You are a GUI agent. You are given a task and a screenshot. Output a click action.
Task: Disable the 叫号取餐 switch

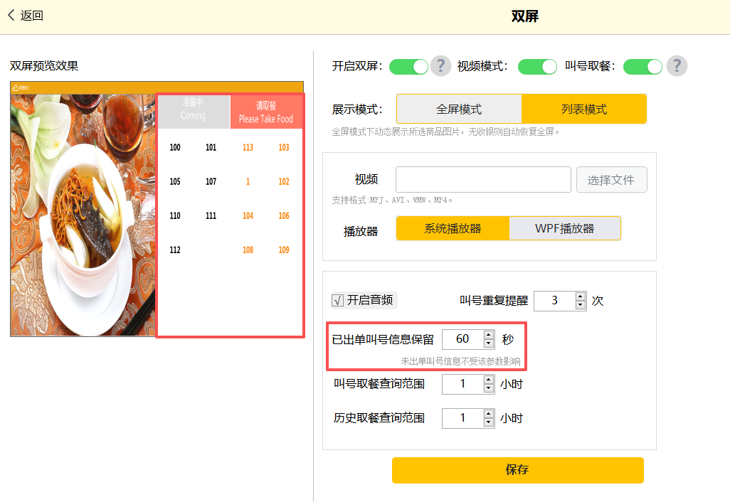(x=642, y=67)
